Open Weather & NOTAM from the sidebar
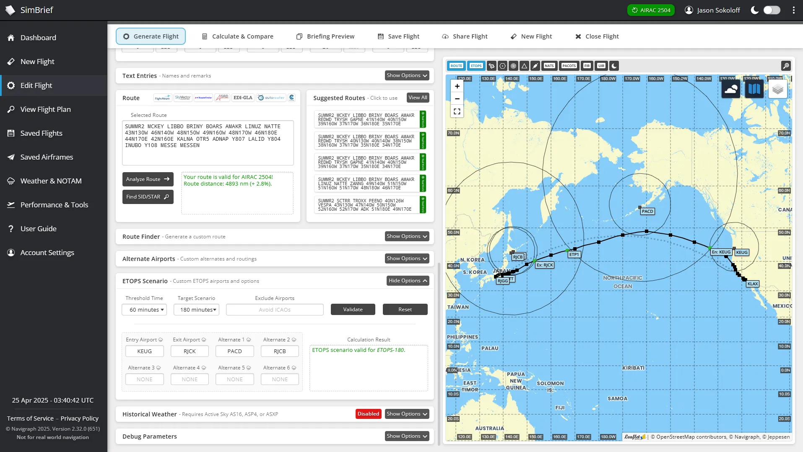Screen dimensions: 803x452 [50, 181]
